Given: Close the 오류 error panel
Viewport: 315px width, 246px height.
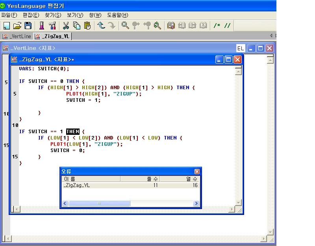Looking at the screenshot, I should (x=197, y=171).
